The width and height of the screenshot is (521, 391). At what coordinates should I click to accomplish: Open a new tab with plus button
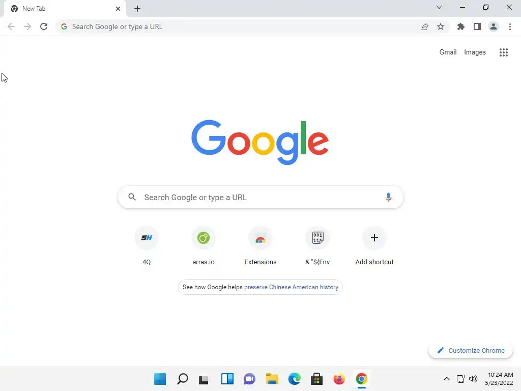pos(137,9)
